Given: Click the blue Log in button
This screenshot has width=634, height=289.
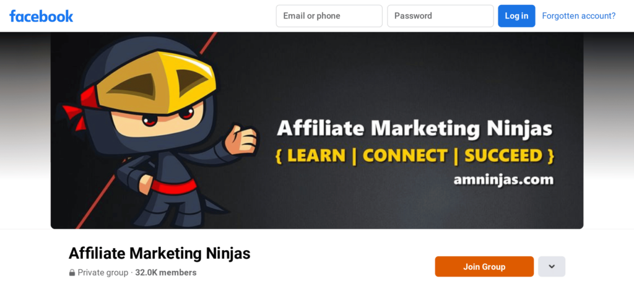Looking at the screenshot, I should point(516,16).
